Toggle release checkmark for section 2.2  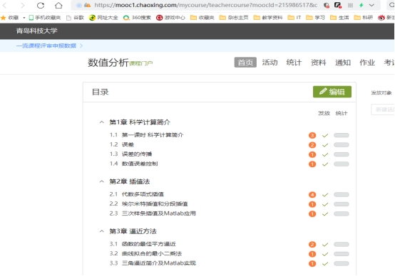click(x=325, y=204)
